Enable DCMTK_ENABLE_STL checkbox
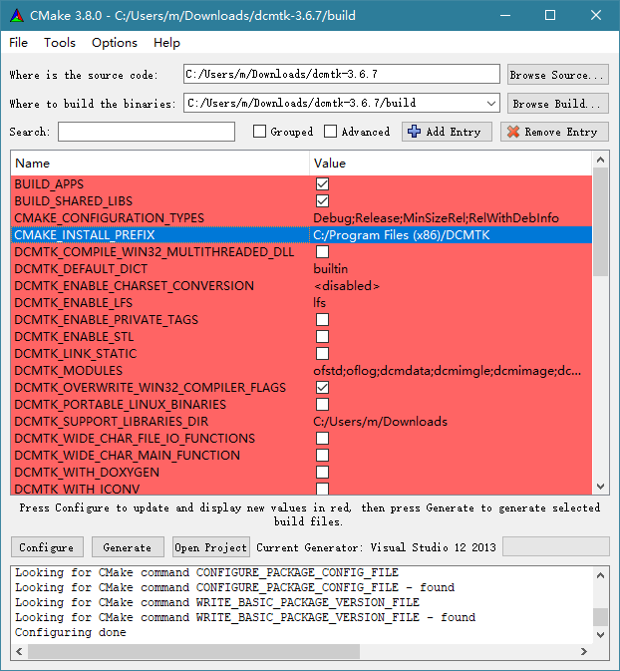The height and width of the screenshot is (671, 620). pos(322,337)
